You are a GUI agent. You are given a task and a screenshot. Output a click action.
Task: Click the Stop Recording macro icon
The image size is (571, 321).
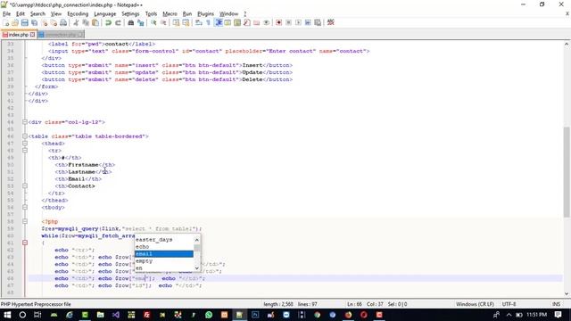(288, 22)
